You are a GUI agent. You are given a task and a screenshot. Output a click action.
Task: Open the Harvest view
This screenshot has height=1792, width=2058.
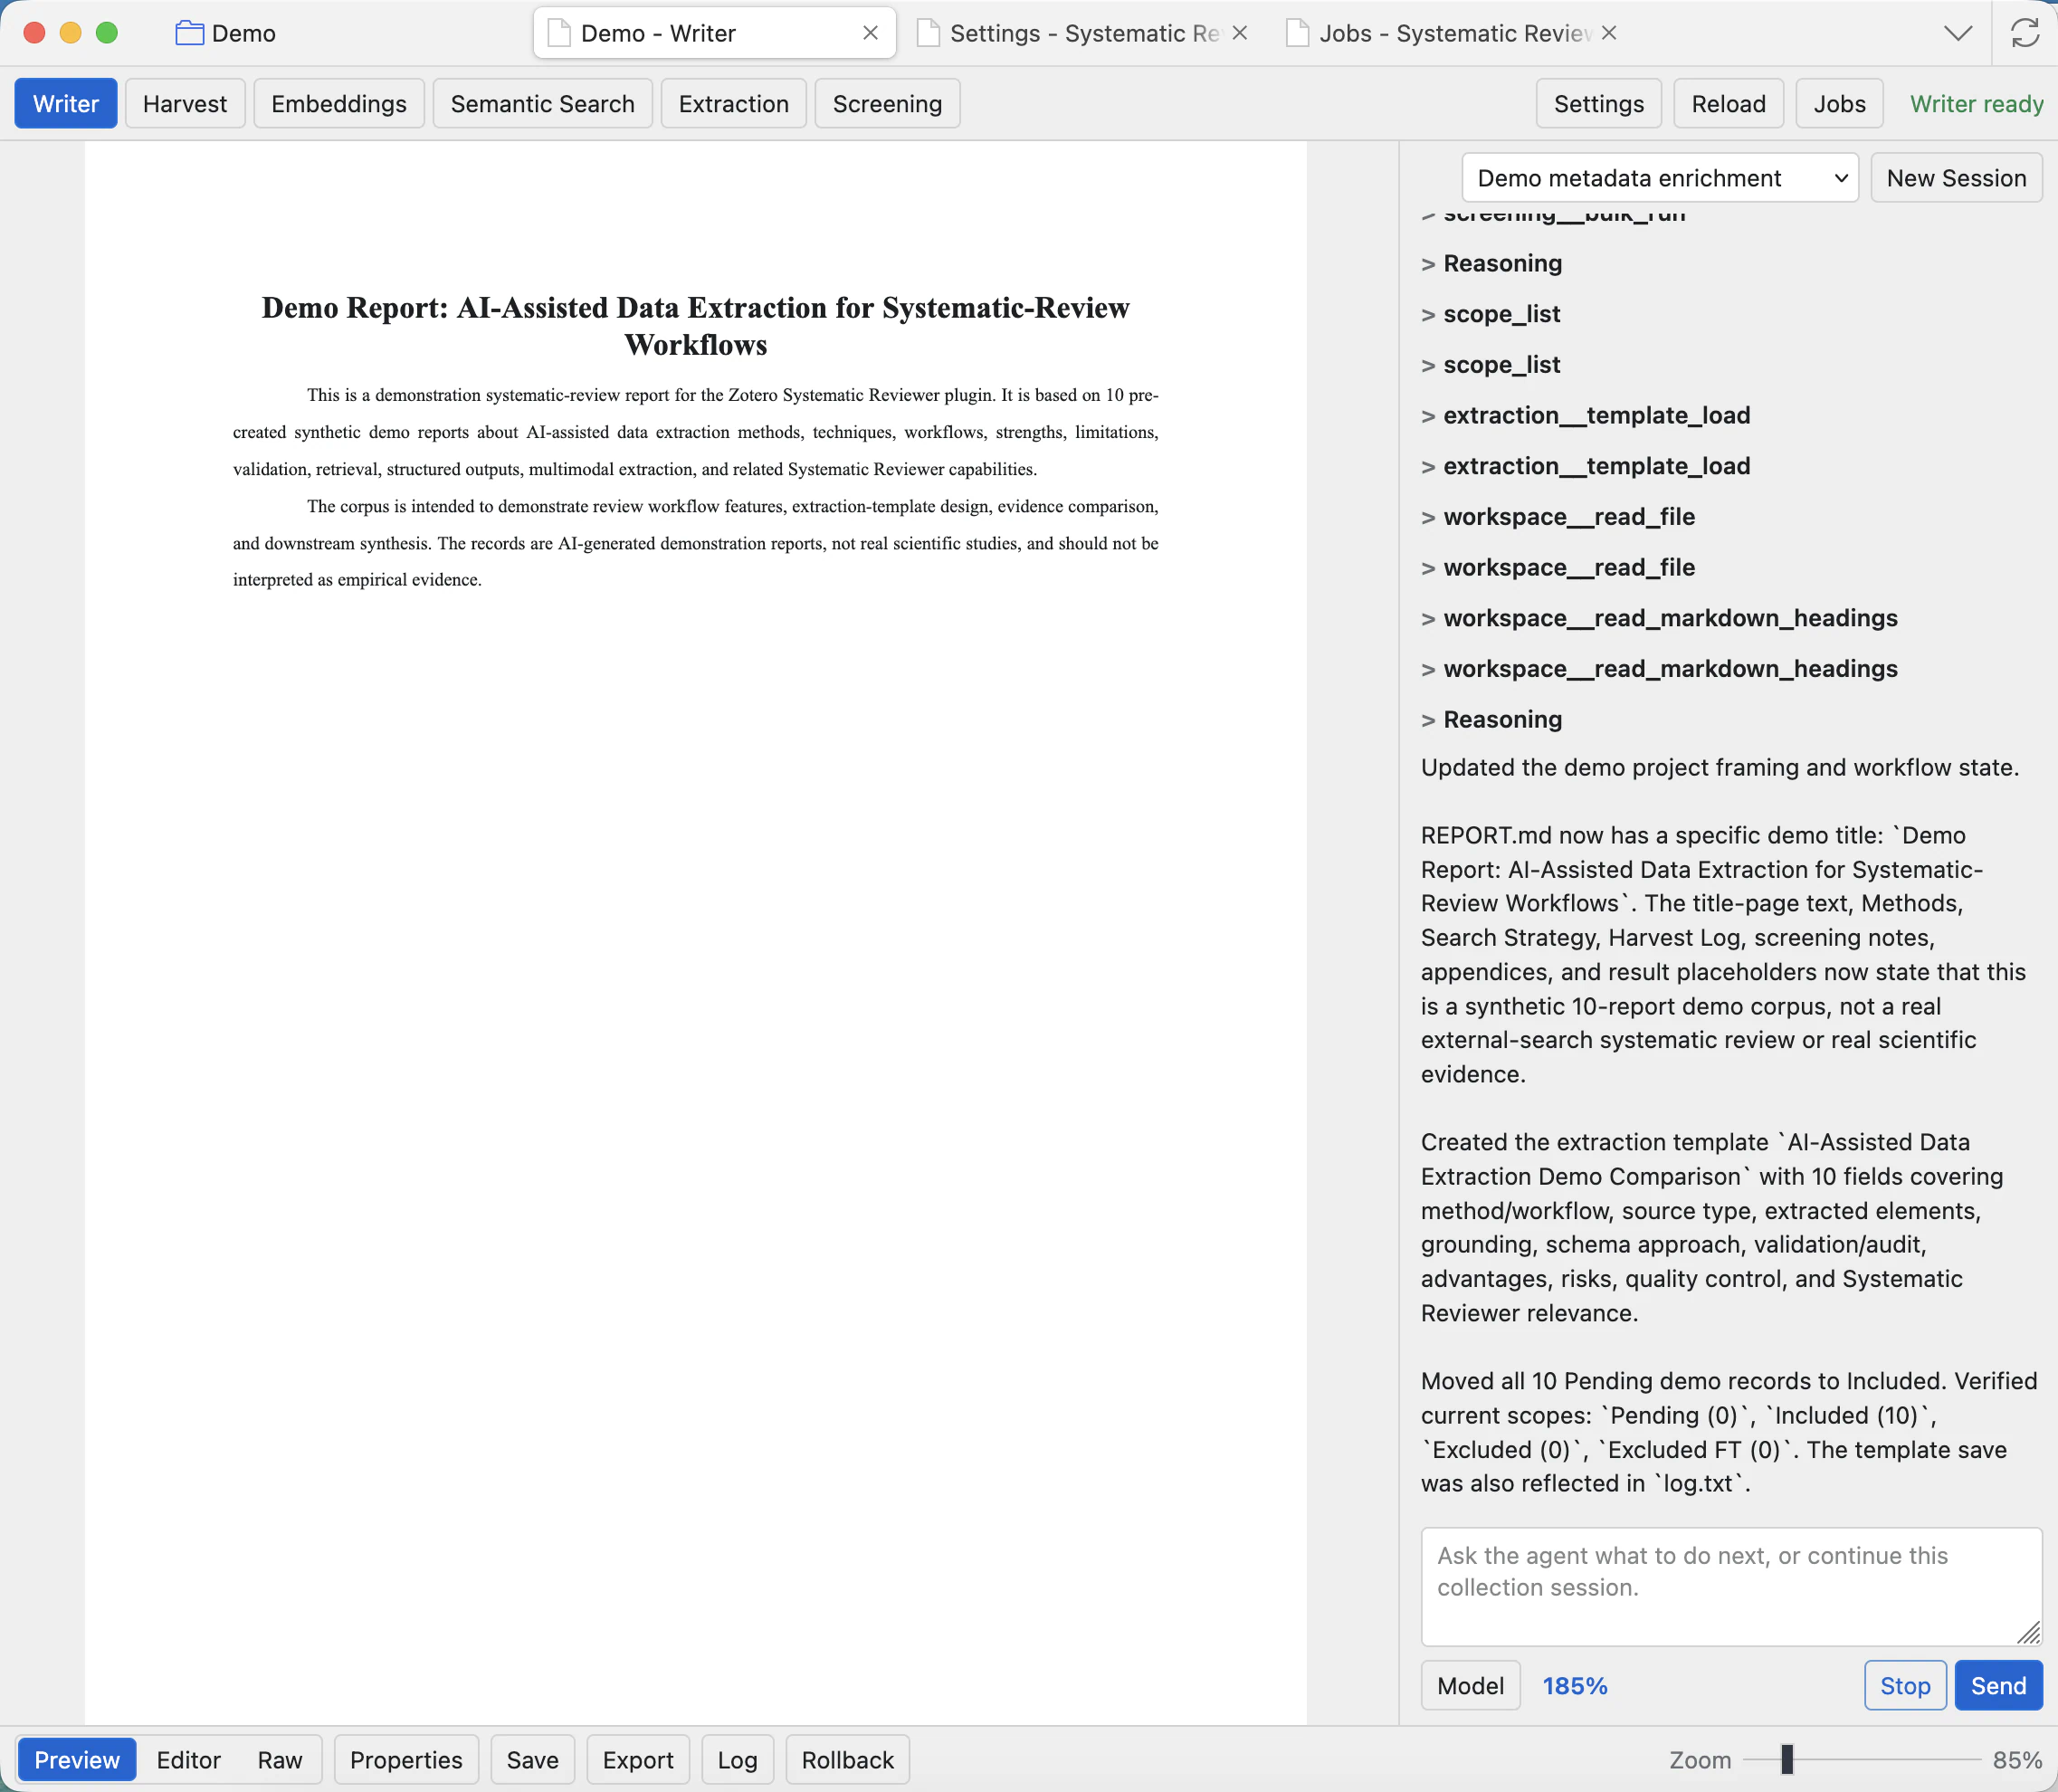point(185,104)
